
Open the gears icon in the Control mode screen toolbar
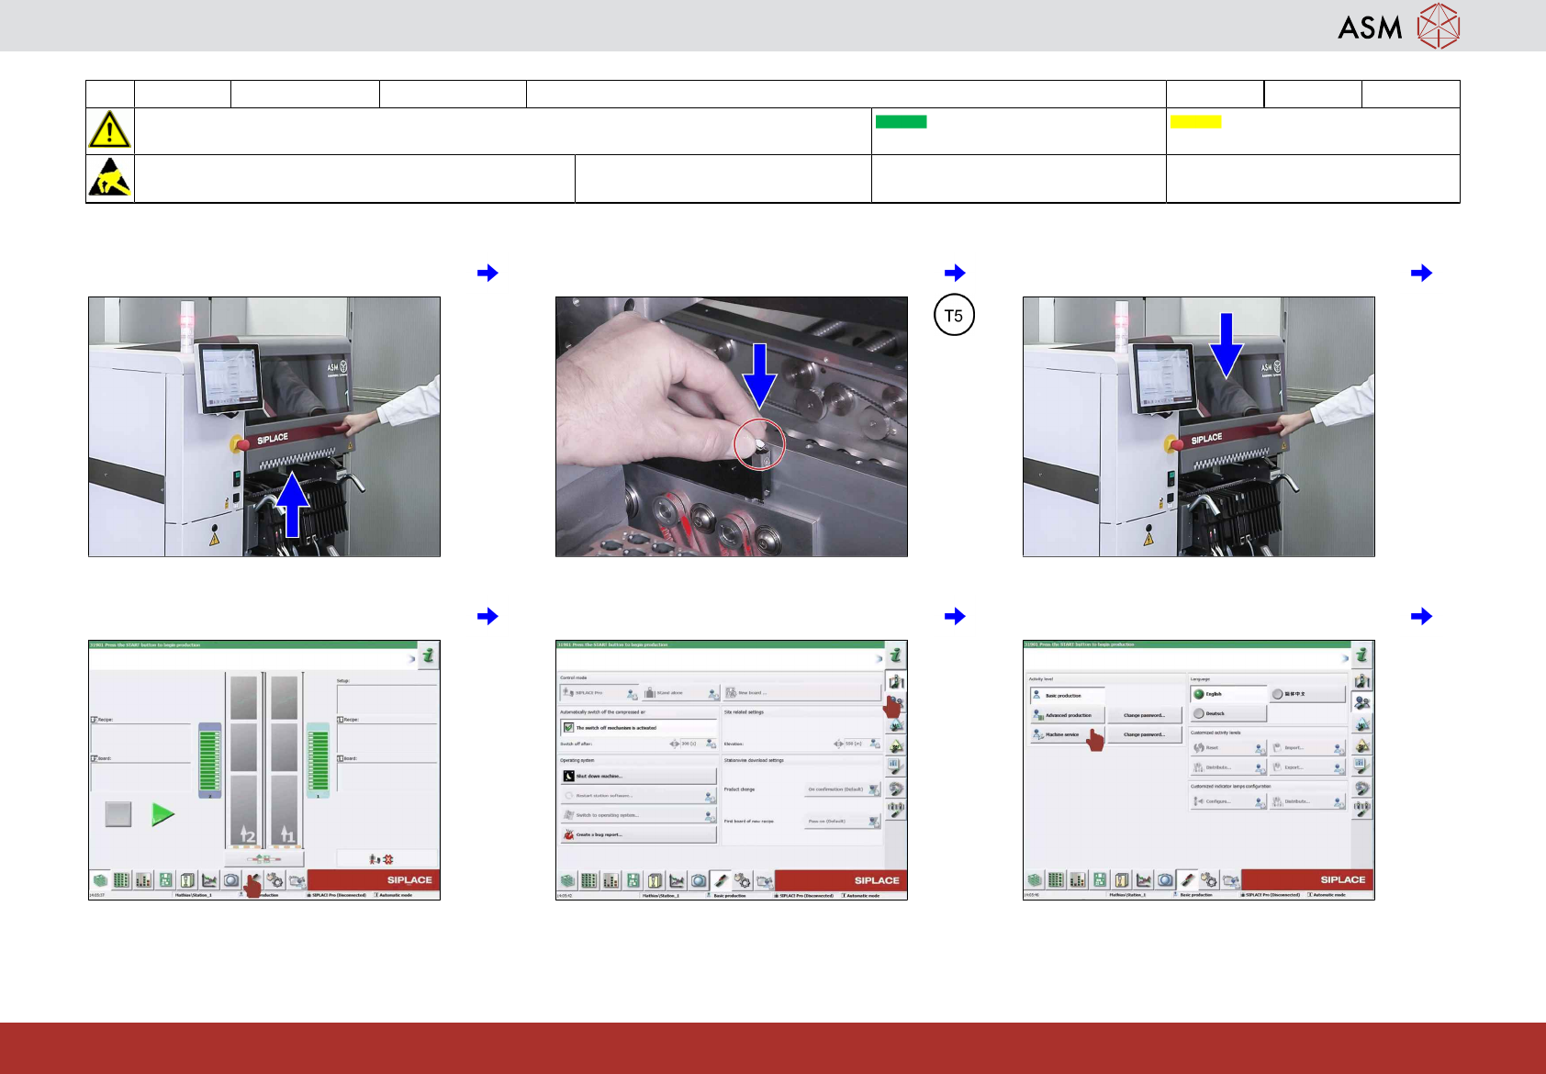(742, 880)
